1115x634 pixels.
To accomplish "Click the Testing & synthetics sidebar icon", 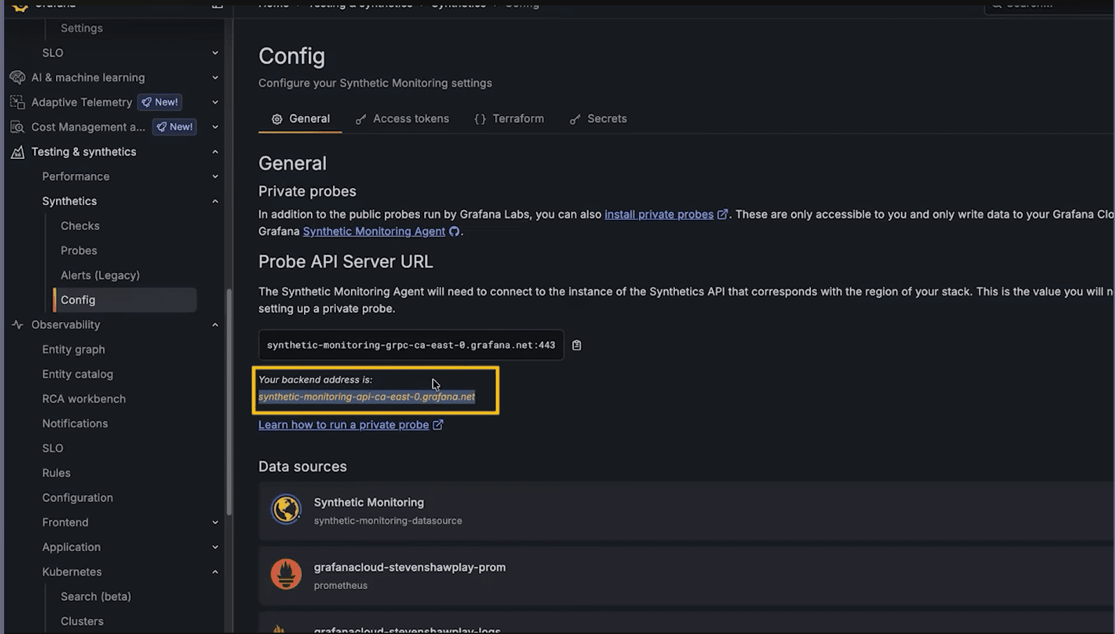I will (x=17, y=152).
